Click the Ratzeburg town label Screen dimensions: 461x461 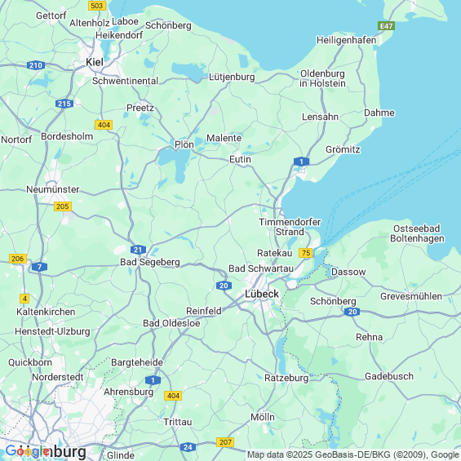tap(286, 378)
